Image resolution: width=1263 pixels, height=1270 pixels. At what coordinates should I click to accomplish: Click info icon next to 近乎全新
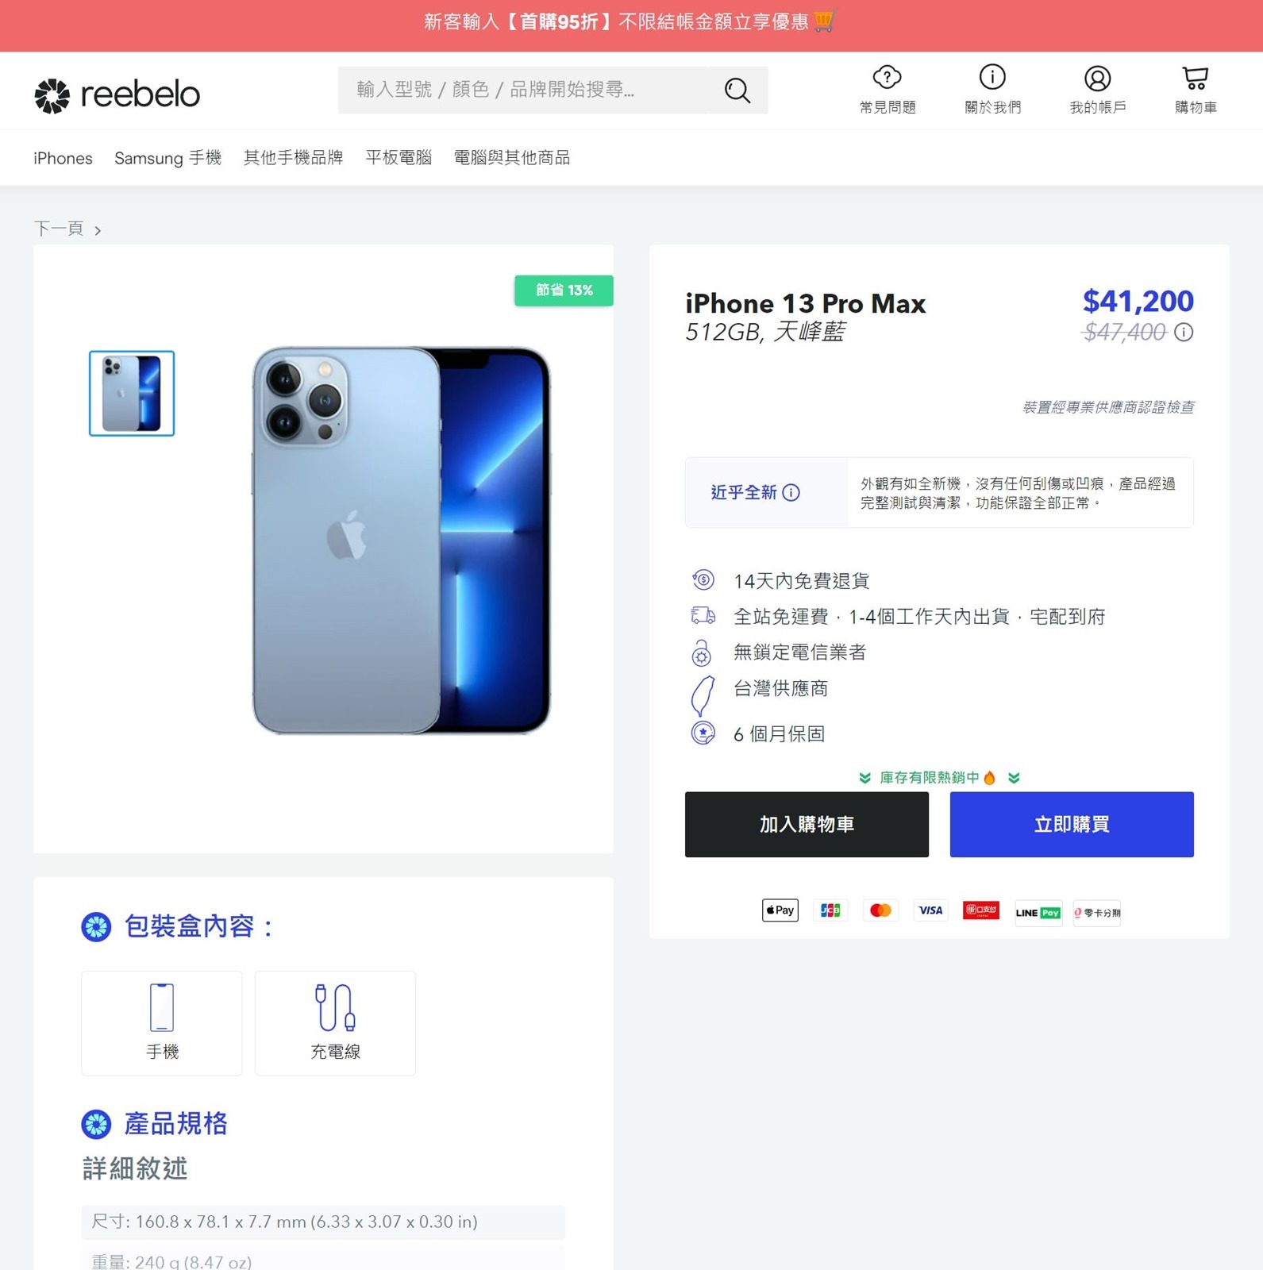point(791,493)
